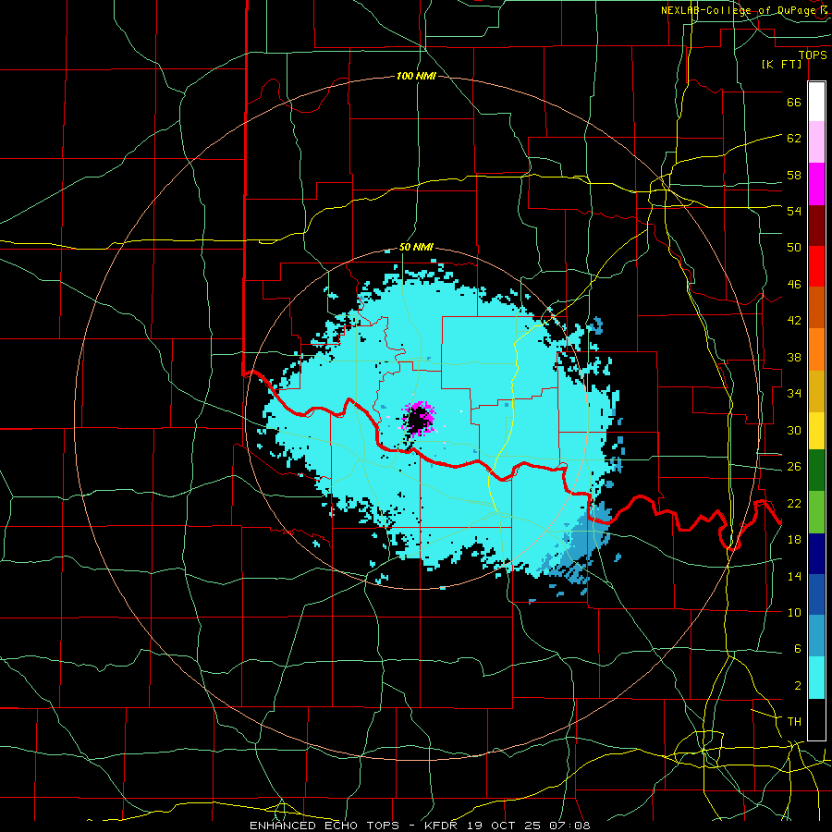Click the legend value '58'

coord(794,175)
